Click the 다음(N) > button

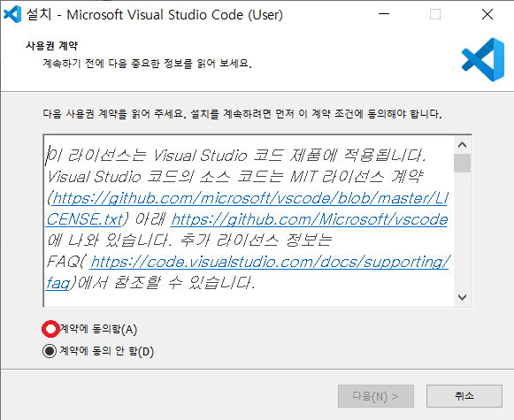[x=376, y=396]
